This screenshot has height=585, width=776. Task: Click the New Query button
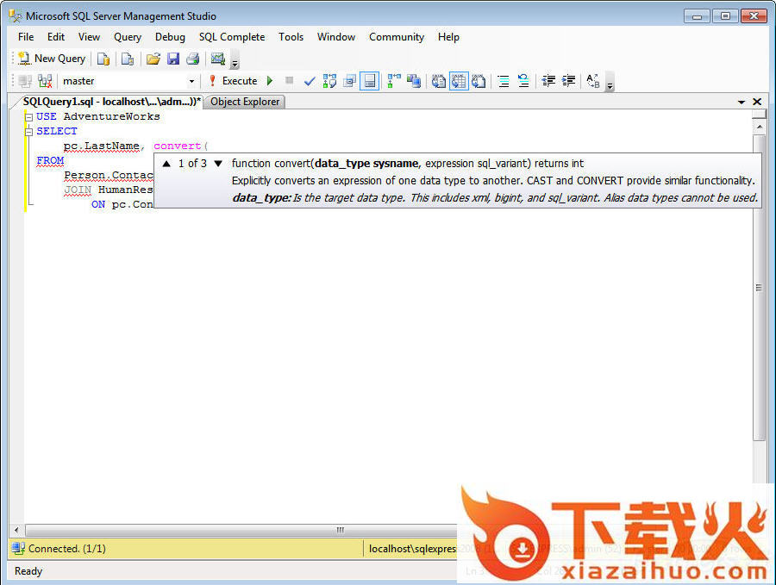[x=52, y=59]
